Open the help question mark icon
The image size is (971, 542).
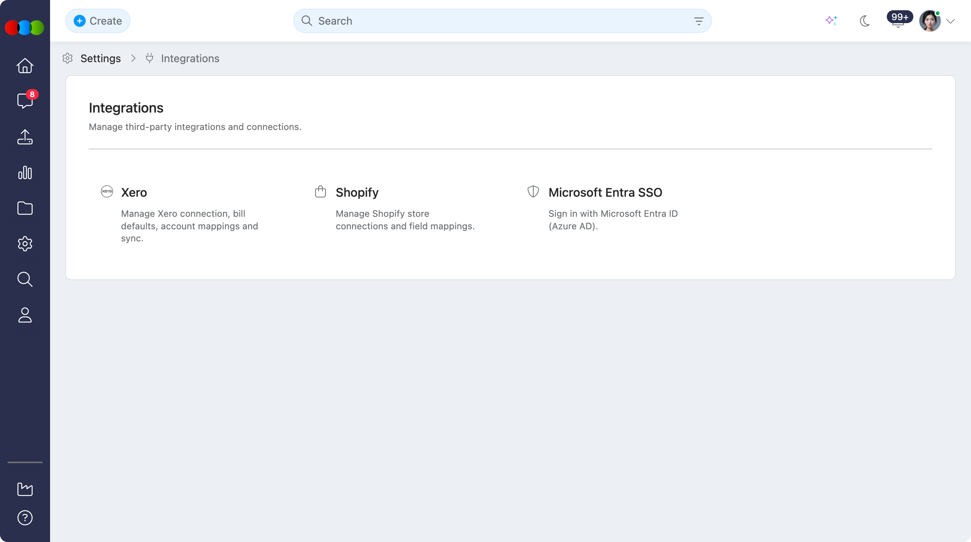[x=25, y=518]
